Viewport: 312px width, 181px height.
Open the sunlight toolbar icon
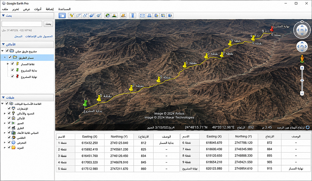(x=114, y=16)
